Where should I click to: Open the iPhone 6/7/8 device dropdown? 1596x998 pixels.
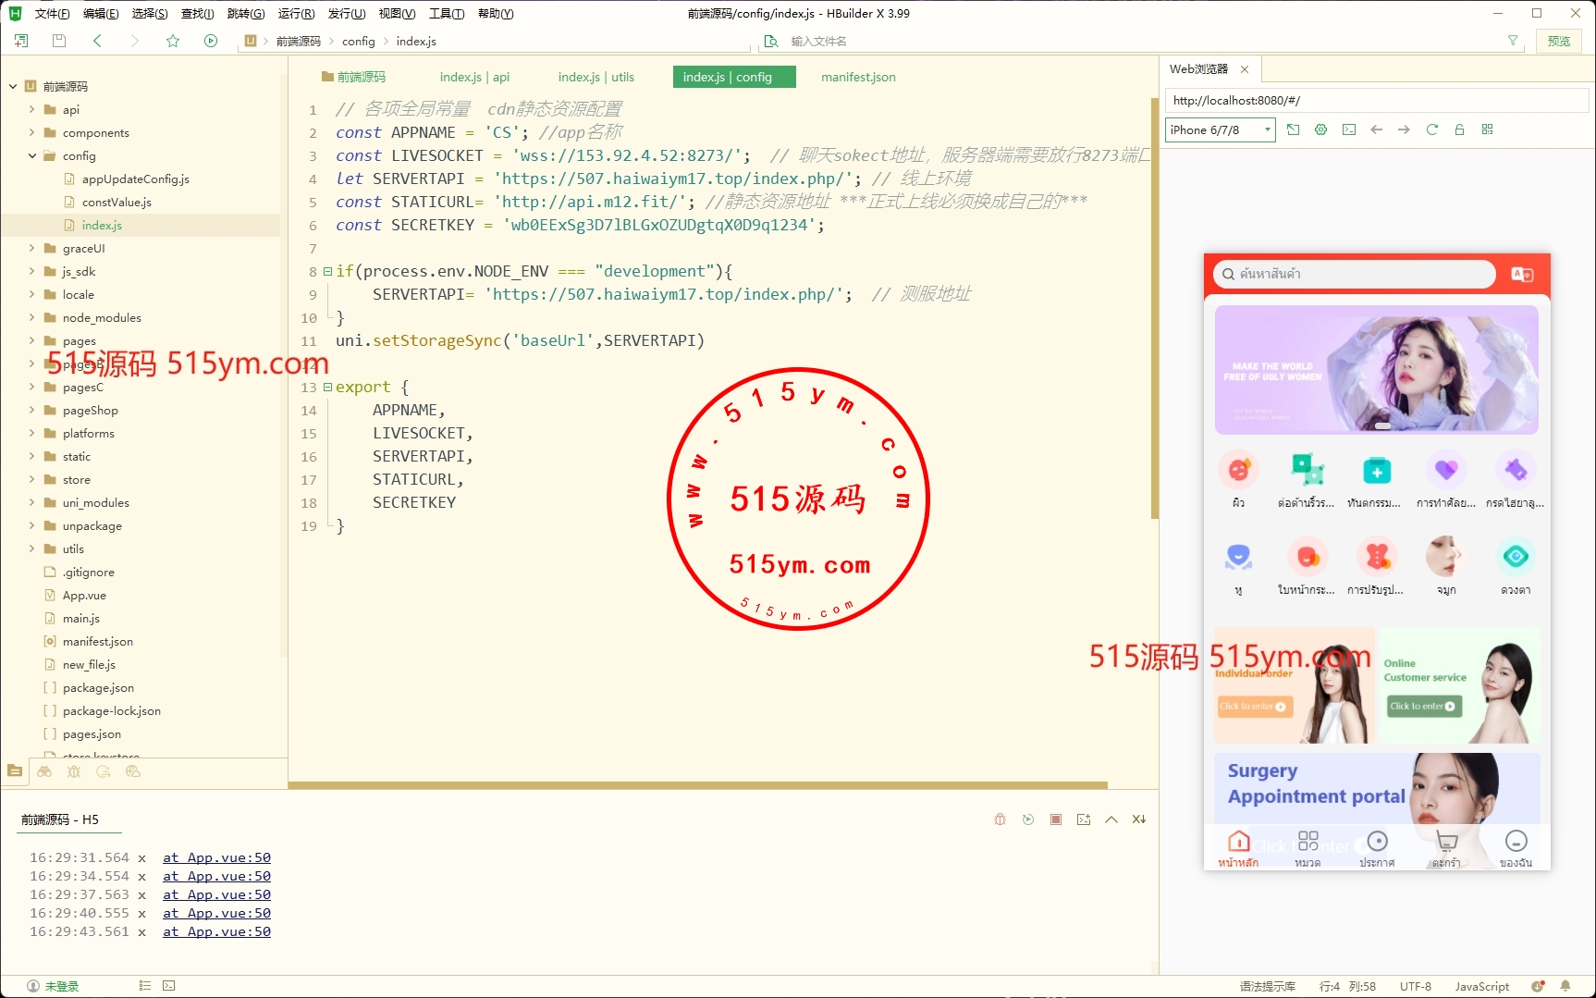1220,129
